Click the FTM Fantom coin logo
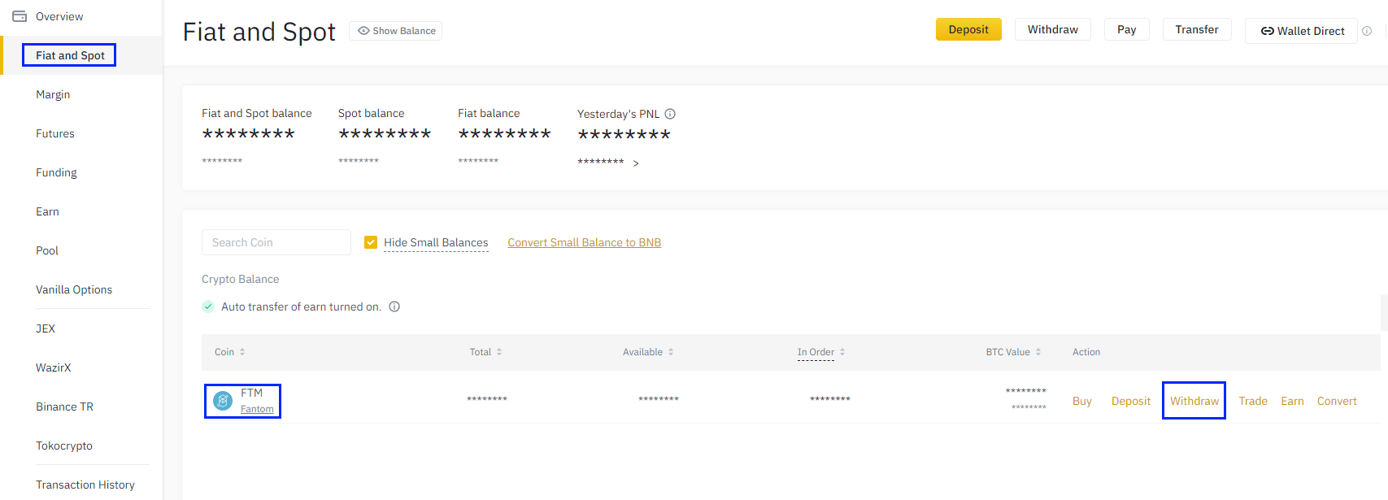 223,401
